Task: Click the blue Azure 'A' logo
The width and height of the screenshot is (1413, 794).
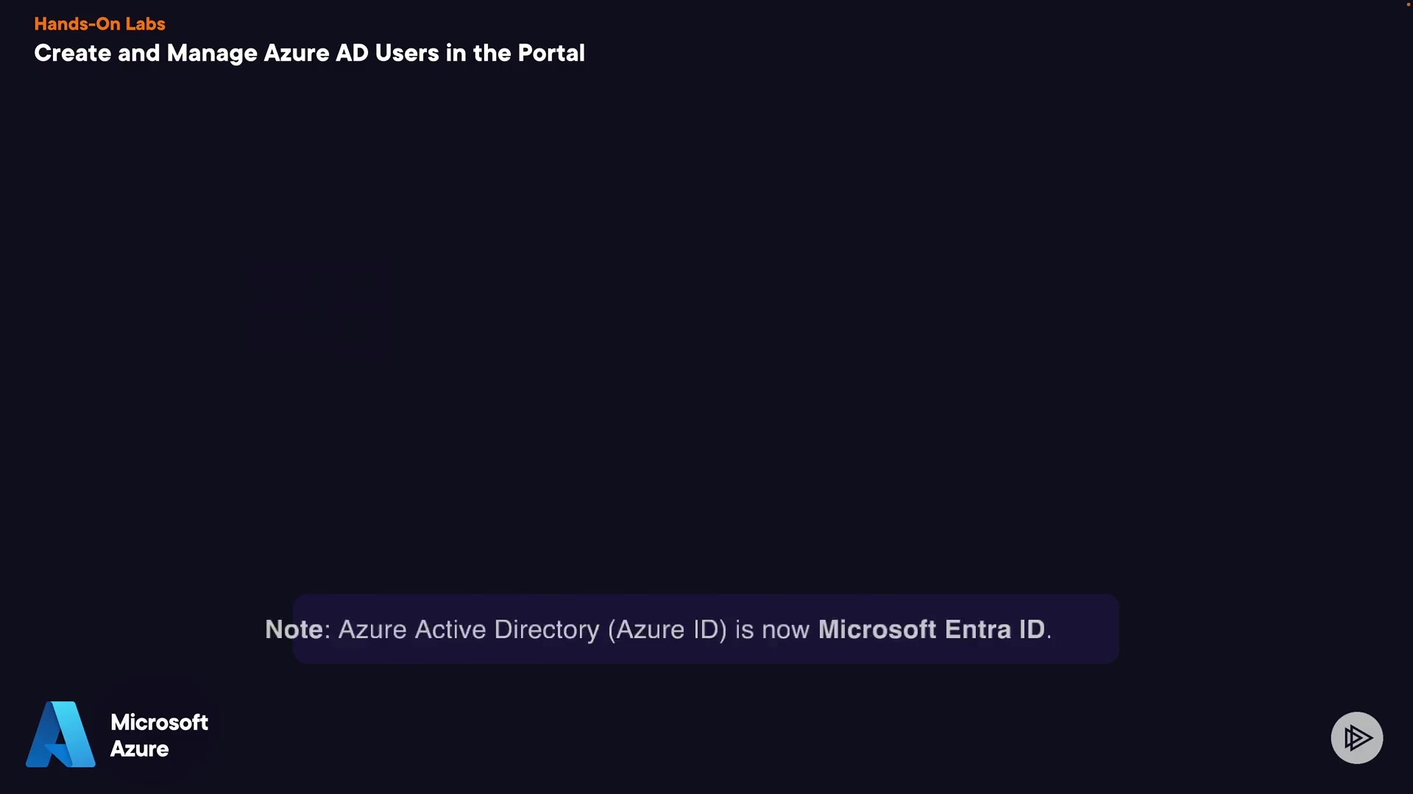Action: (x=61, y=734)
